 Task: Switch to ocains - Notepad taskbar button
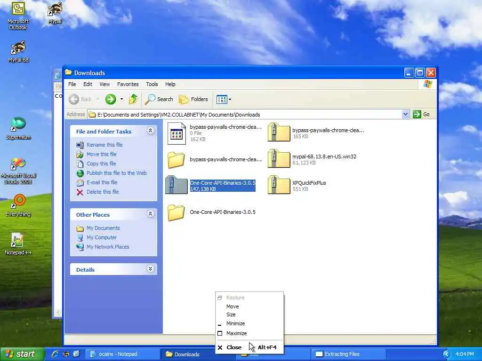(122, 354)
